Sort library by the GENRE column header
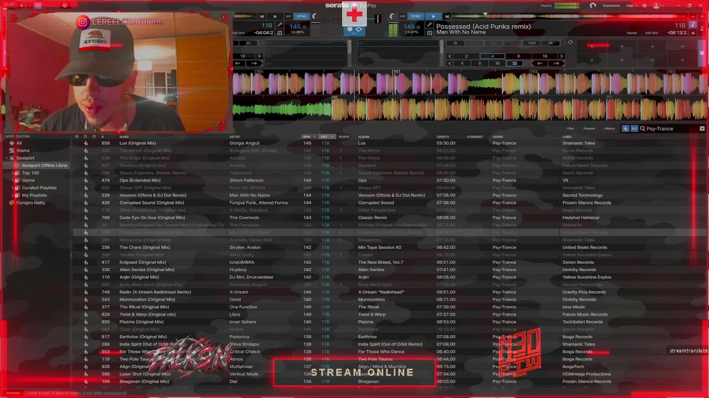709x398 pixels. [498, 137]
